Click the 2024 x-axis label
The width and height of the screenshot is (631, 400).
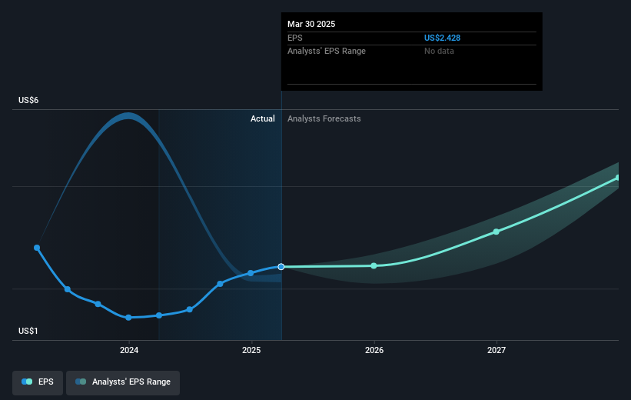click(129, 350)
